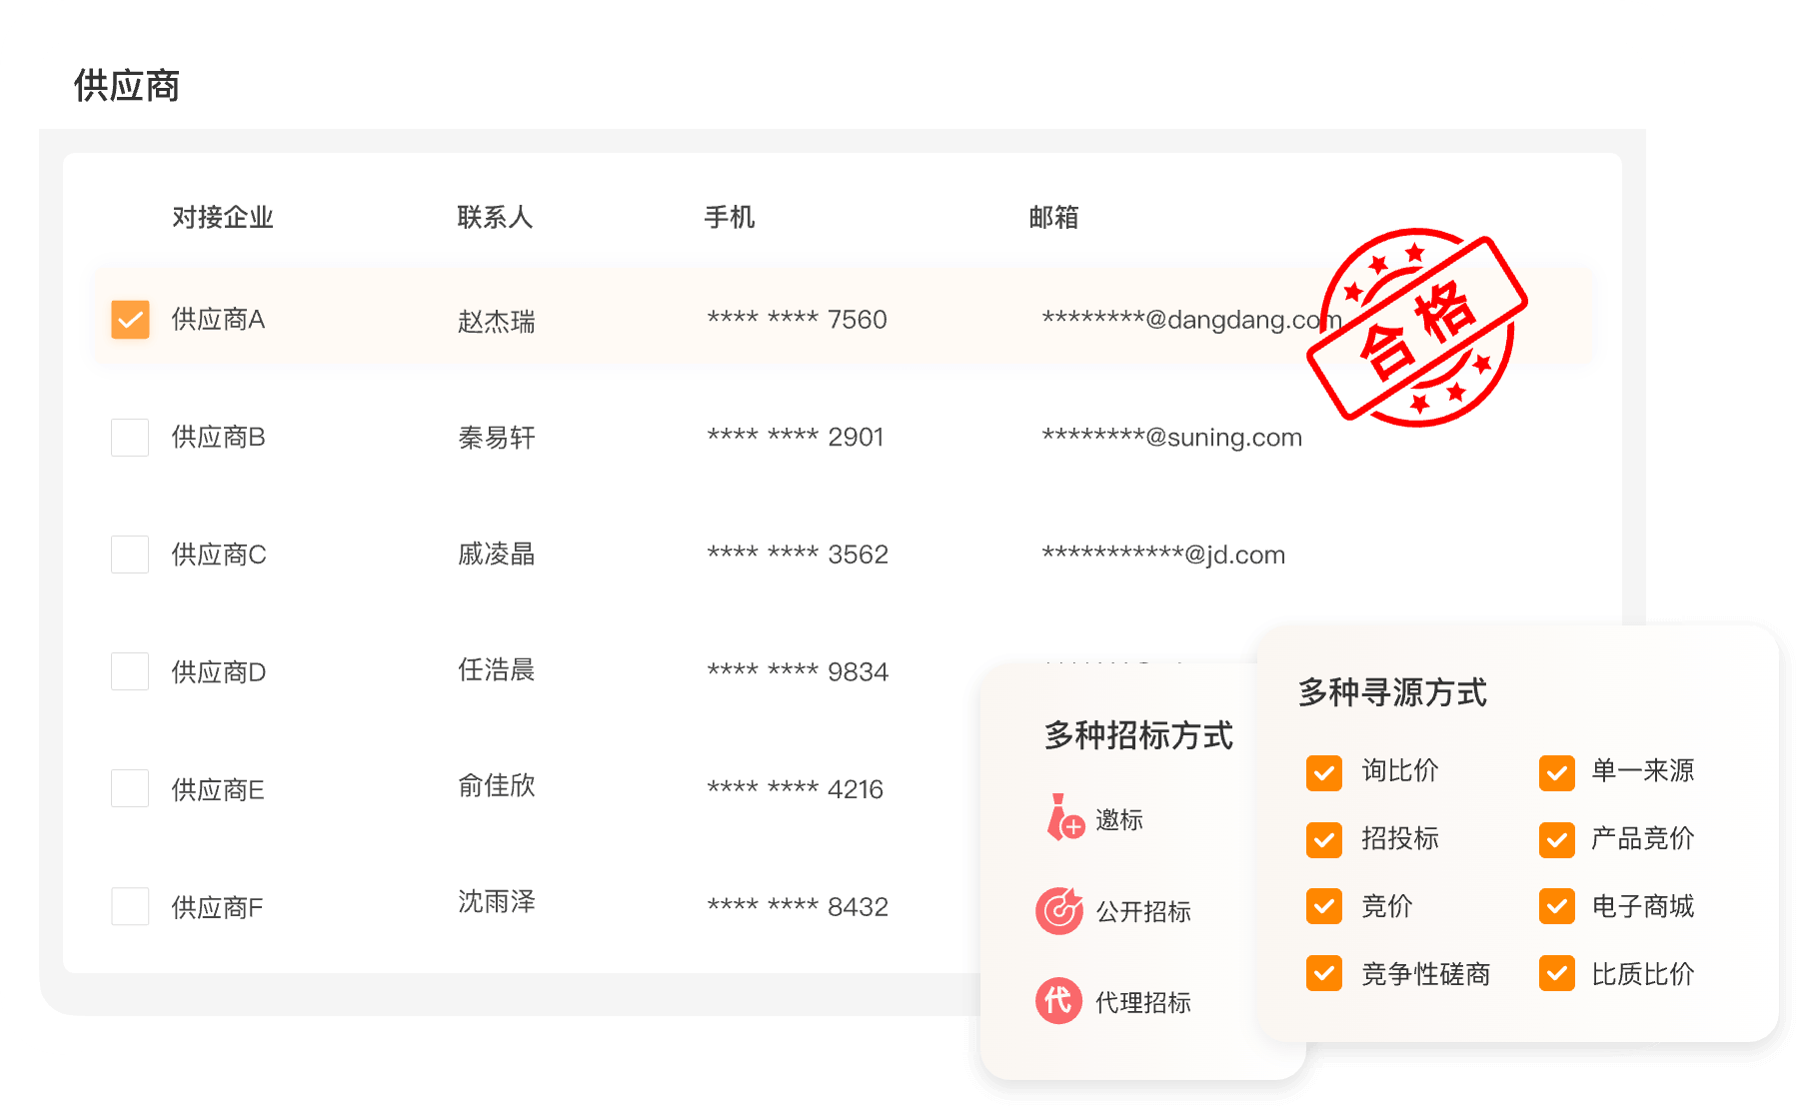
Task: Toggle the 单一来源 checkbox
Action: (x=1556, y=771)
